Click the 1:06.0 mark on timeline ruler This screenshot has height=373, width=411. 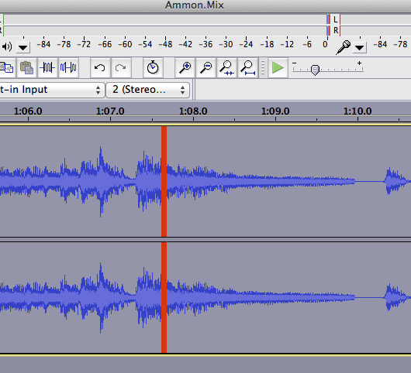coord(28,111)
